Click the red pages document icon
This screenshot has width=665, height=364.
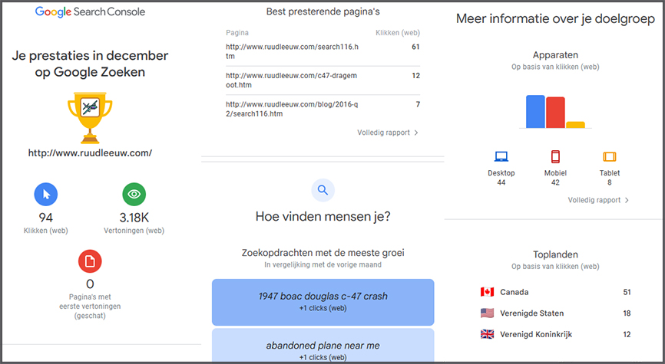pyautogui.click(x=90, y=261)
